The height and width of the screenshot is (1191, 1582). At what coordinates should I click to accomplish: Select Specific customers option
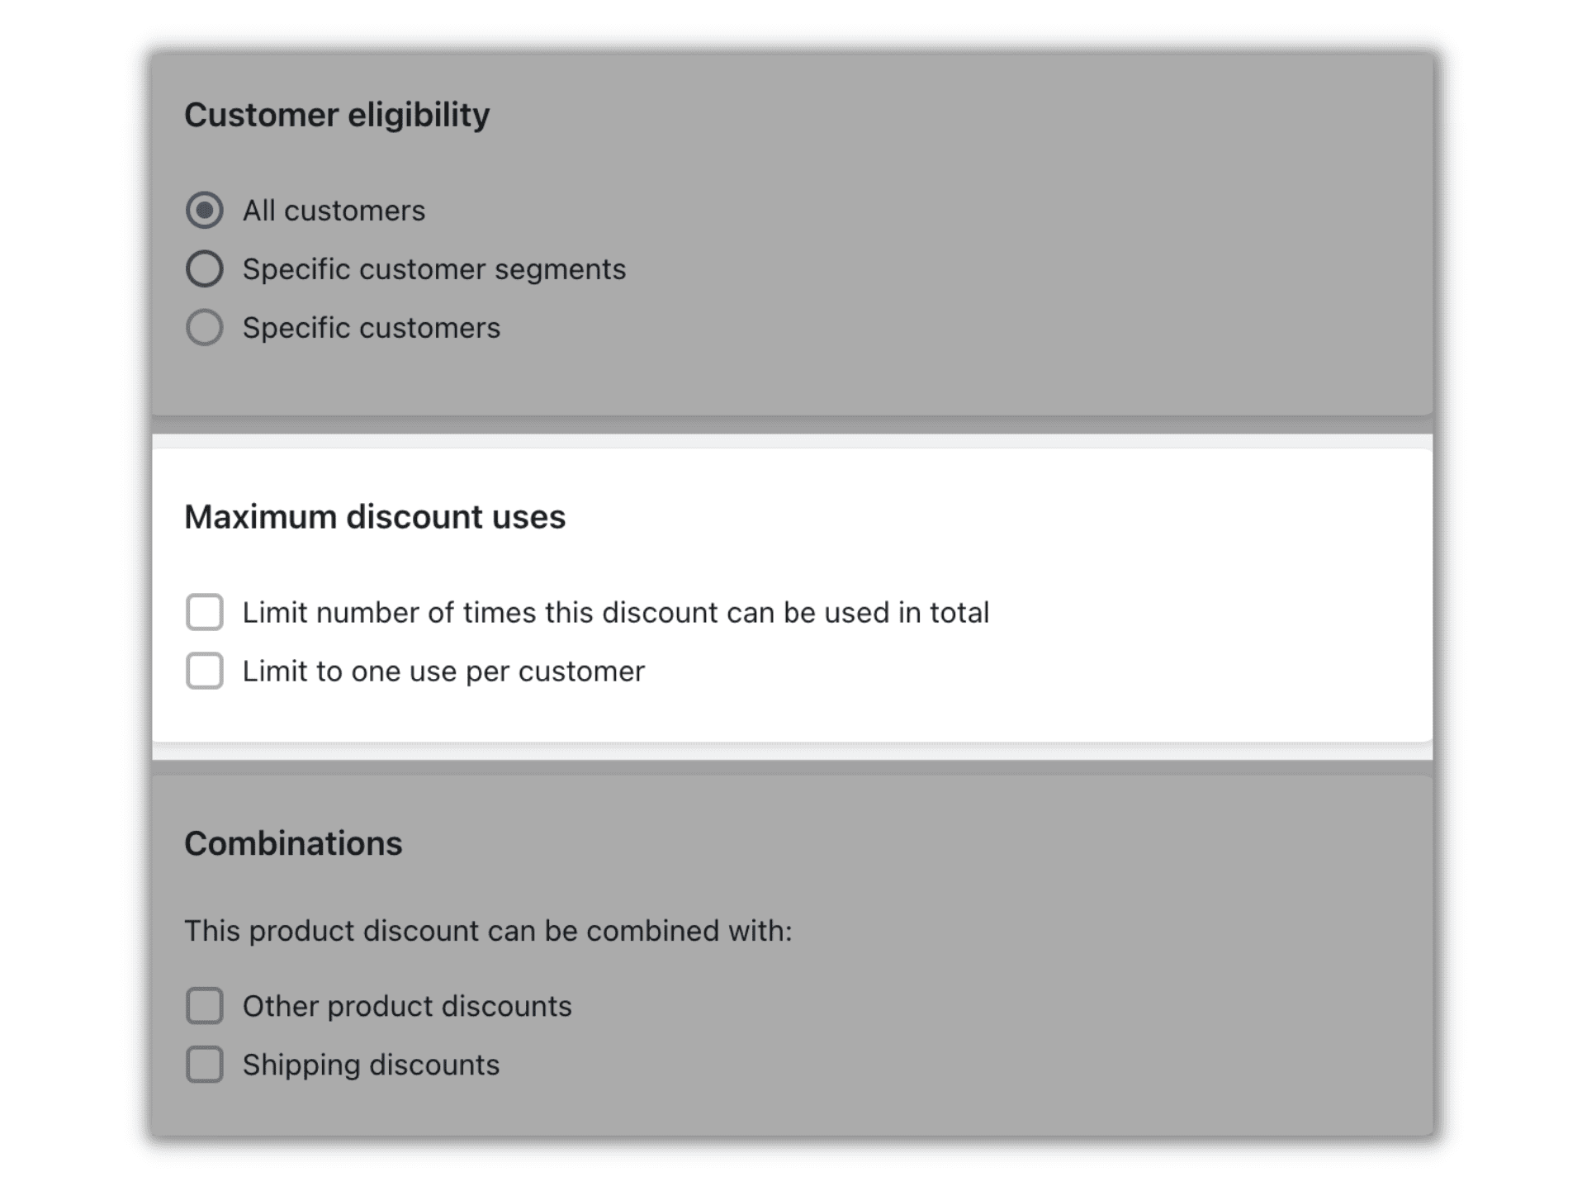coord(204,327)
